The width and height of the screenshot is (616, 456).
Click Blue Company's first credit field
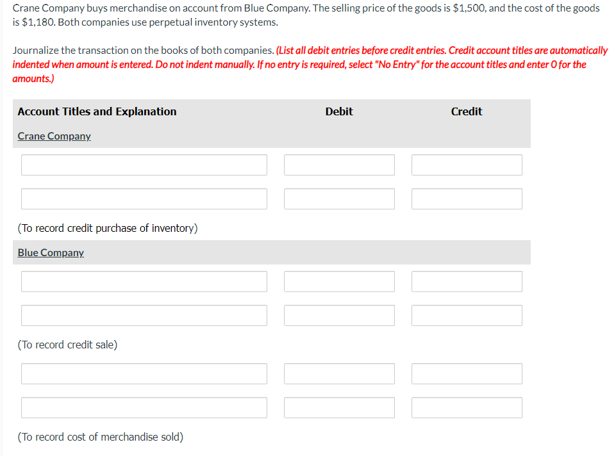pos(466,281)
